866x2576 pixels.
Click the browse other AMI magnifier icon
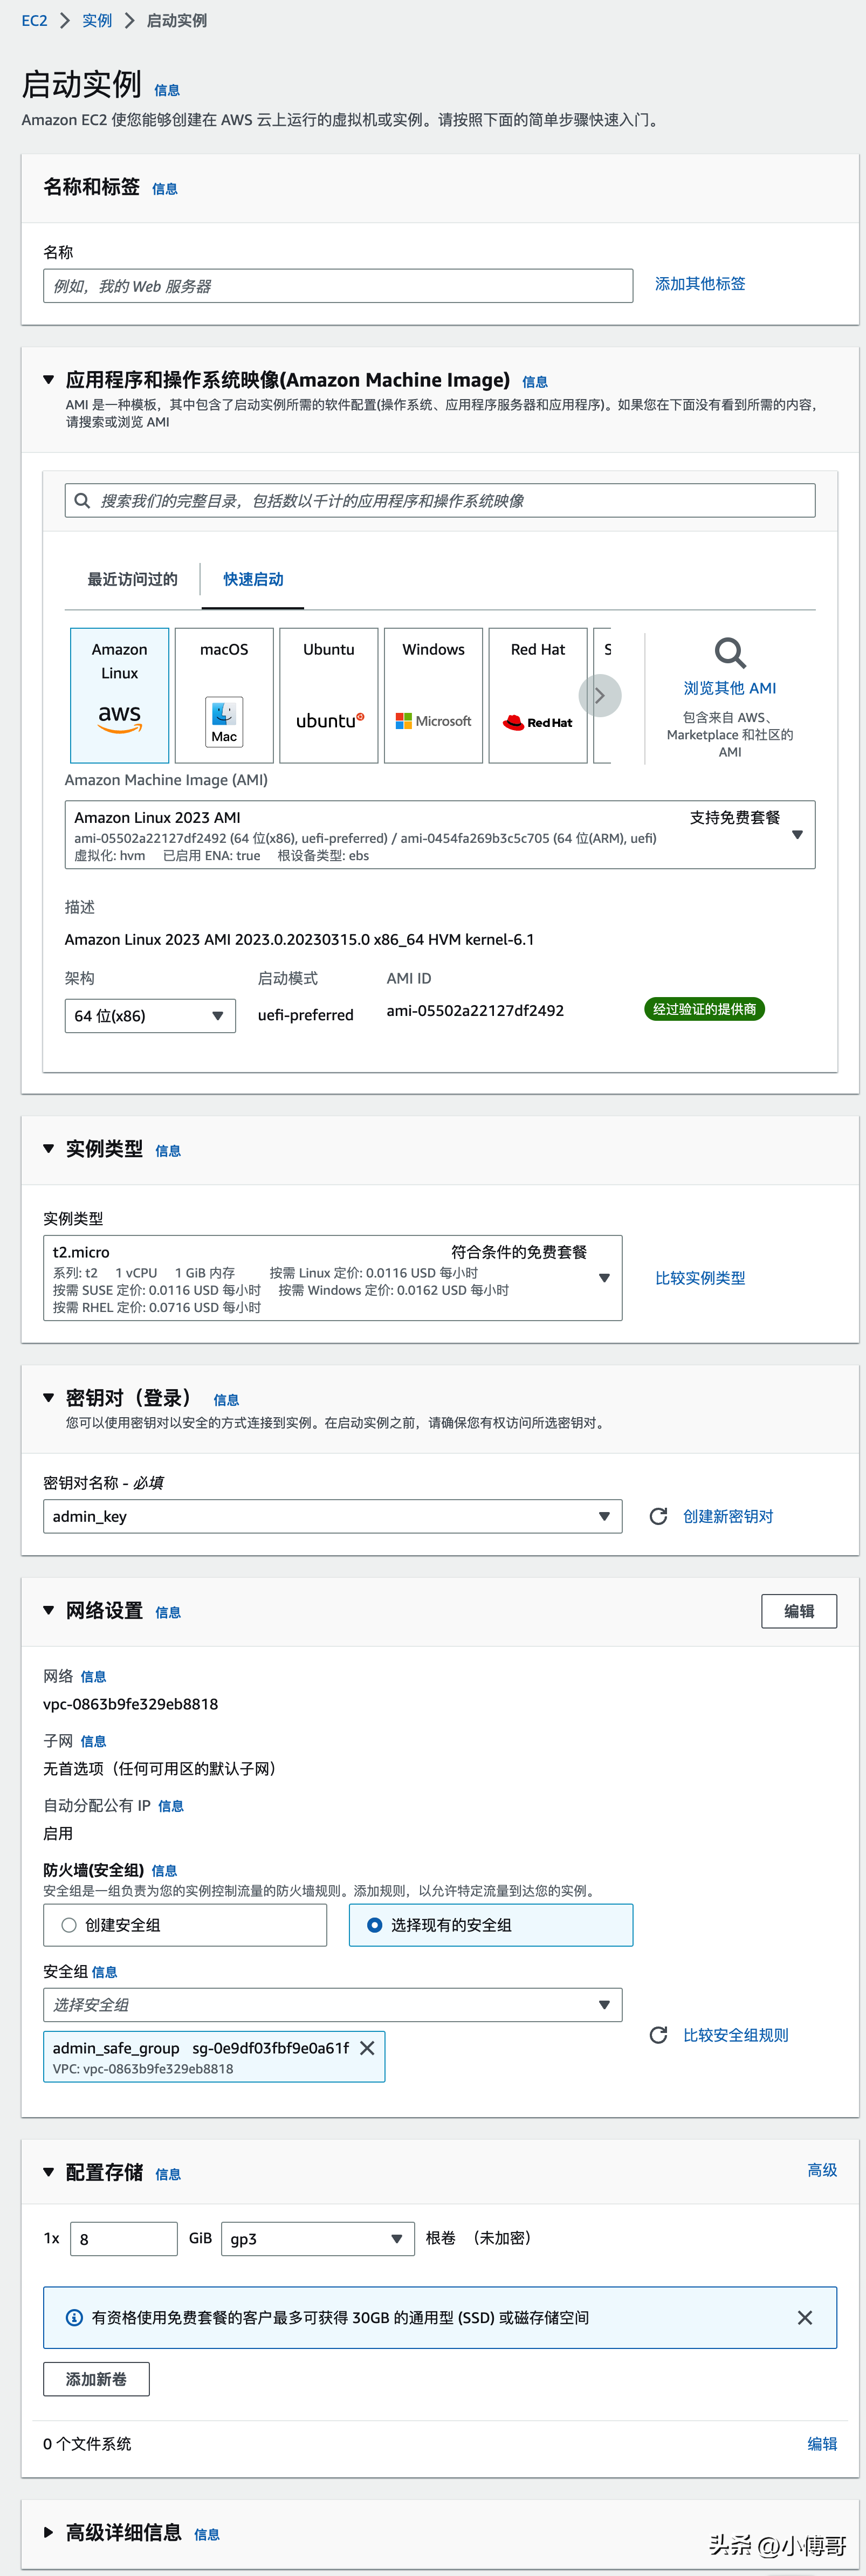coord(729,654)
